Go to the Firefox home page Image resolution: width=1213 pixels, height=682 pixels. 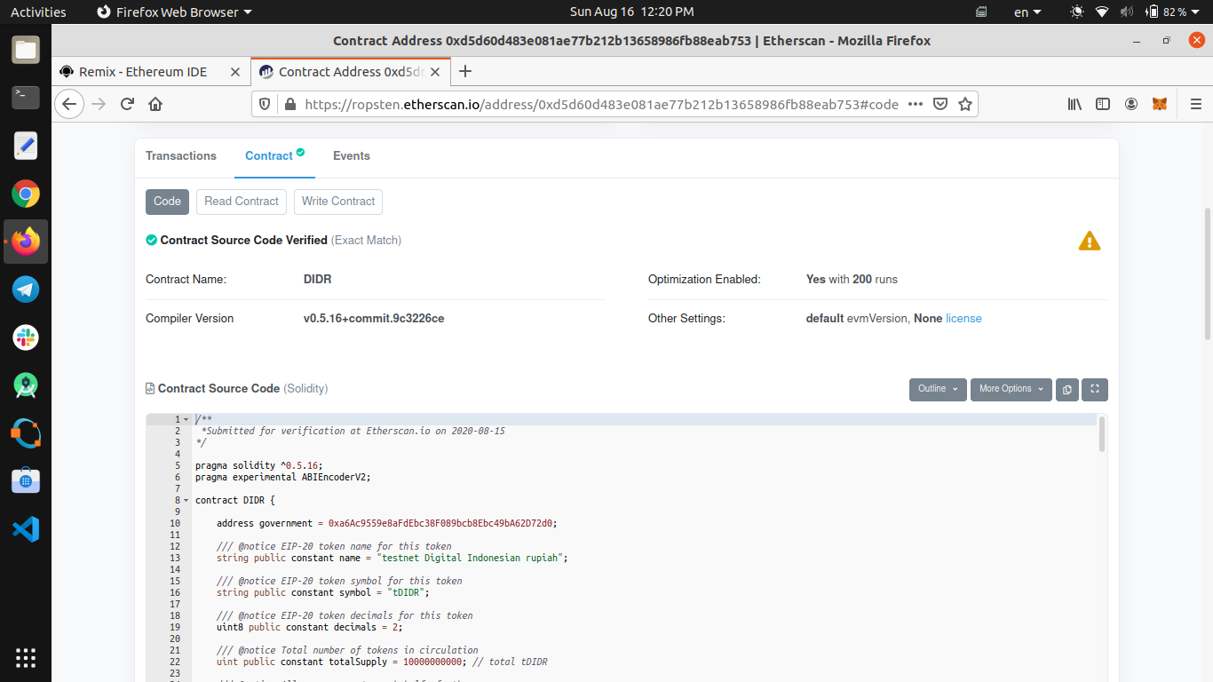(x=155, y=104)
